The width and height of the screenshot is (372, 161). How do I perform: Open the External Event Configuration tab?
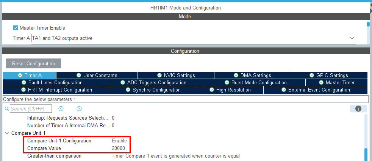tap(316, 90)
